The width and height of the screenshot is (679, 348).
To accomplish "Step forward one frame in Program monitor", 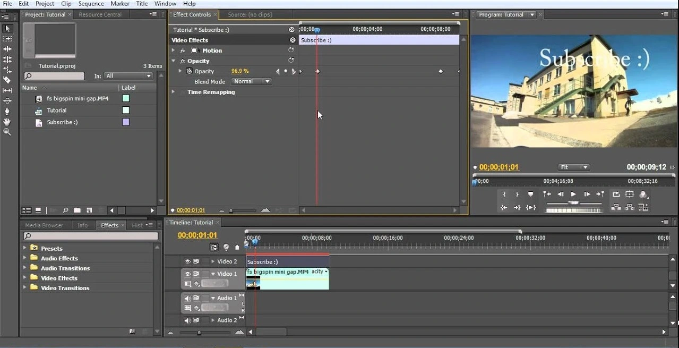I will coord(587,194).
